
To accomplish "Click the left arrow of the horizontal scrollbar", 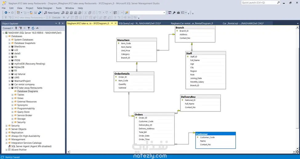I will click(x=68, y=152).
